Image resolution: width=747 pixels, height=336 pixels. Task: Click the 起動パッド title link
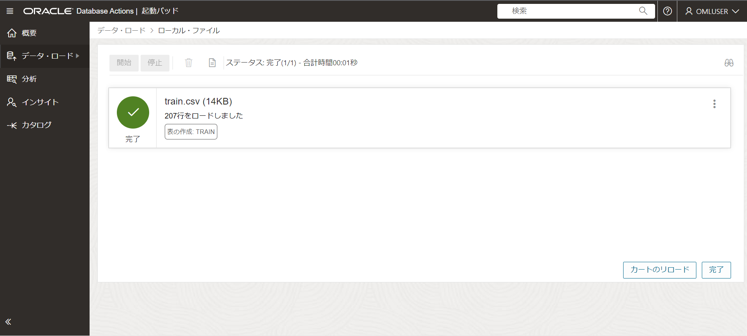pyautogui.click(x=160, y=11)
